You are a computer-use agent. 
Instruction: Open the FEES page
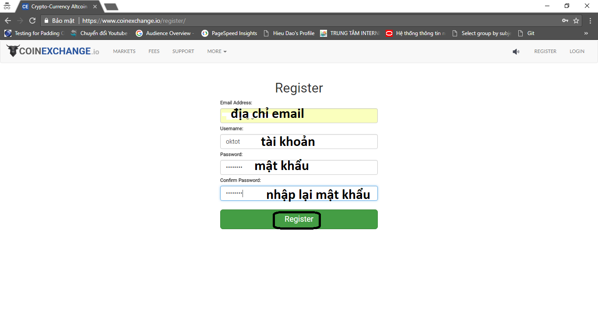click(154, 51)
